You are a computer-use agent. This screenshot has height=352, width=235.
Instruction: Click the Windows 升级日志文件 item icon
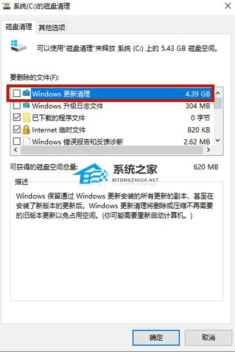tap(26, 105)
